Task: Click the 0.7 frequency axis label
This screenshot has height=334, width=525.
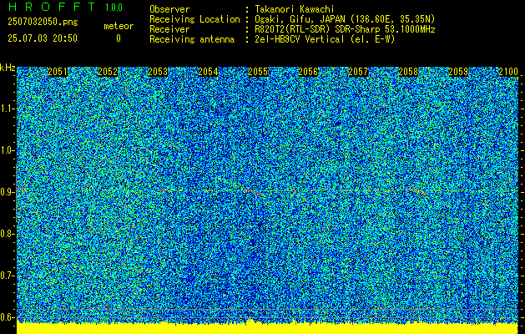Action: click(8, 276)
